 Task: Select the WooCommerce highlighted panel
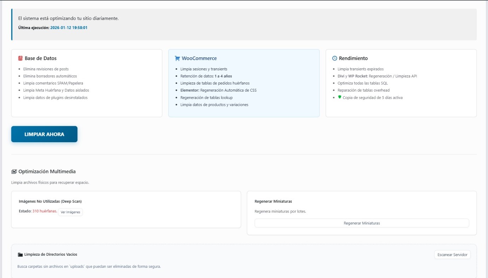coord(244,83)
